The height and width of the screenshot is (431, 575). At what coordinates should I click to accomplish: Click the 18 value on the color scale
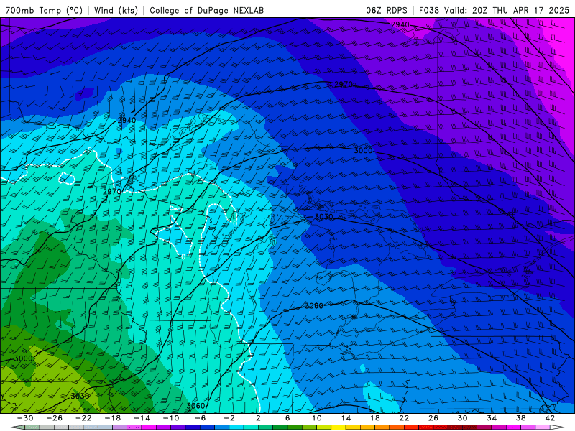(x=375, y=418)
